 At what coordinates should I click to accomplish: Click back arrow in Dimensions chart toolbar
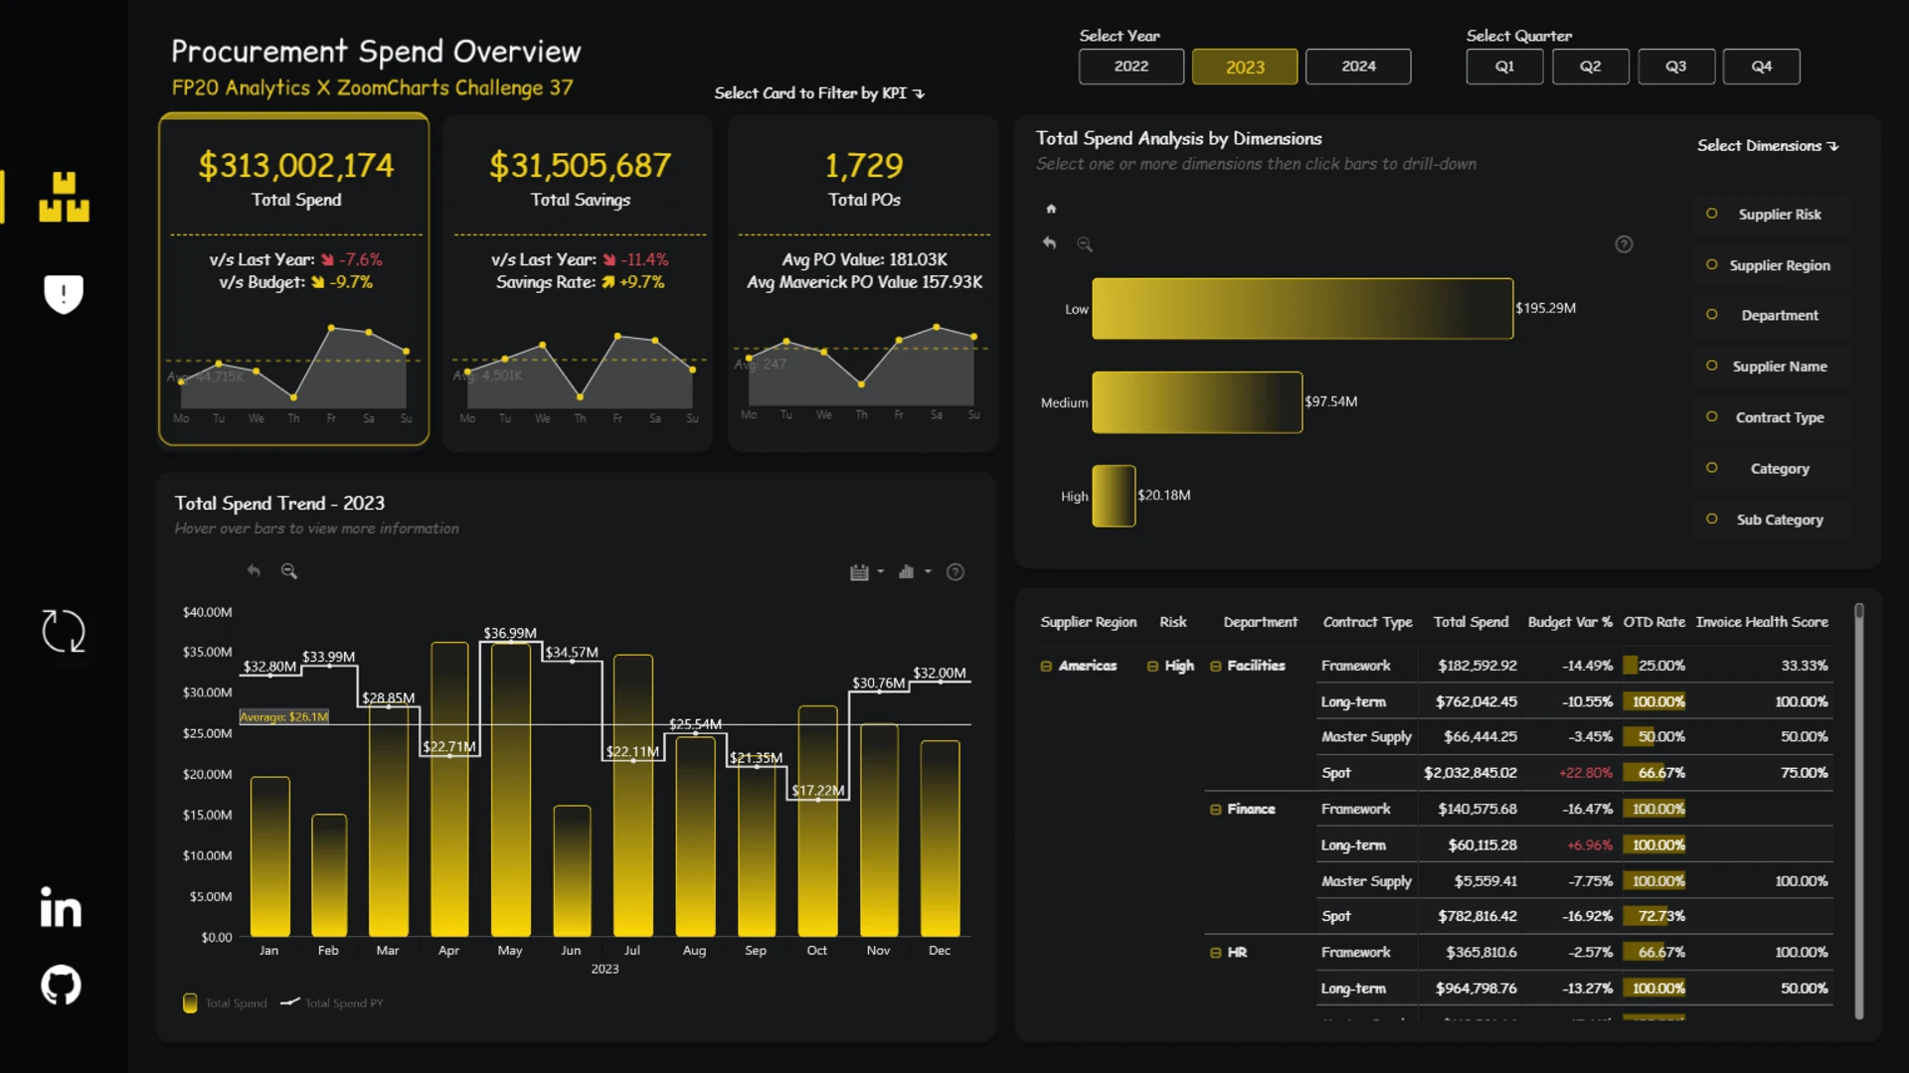[1049, 243]
